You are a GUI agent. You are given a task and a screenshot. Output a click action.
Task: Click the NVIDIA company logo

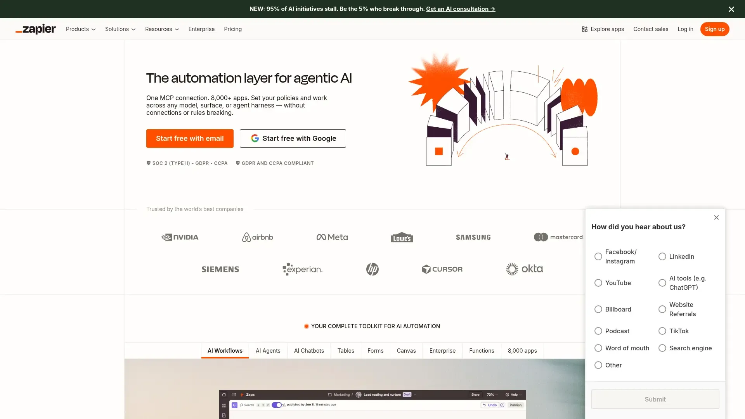pyautogui.click(x=180, y=237)
